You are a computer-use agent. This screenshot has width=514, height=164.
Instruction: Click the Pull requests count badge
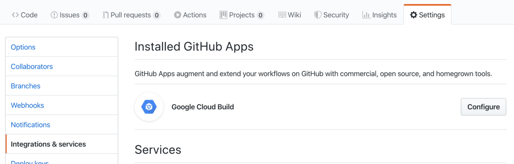(x=156, y=15)
